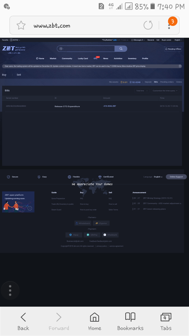This screenshot has width=189, height=336.
Task: Go to browser Home
Action: pos(94,321)
